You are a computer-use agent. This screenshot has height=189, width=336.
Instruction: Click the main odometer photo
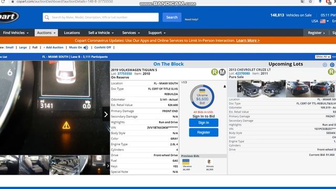tap(55, 108)
